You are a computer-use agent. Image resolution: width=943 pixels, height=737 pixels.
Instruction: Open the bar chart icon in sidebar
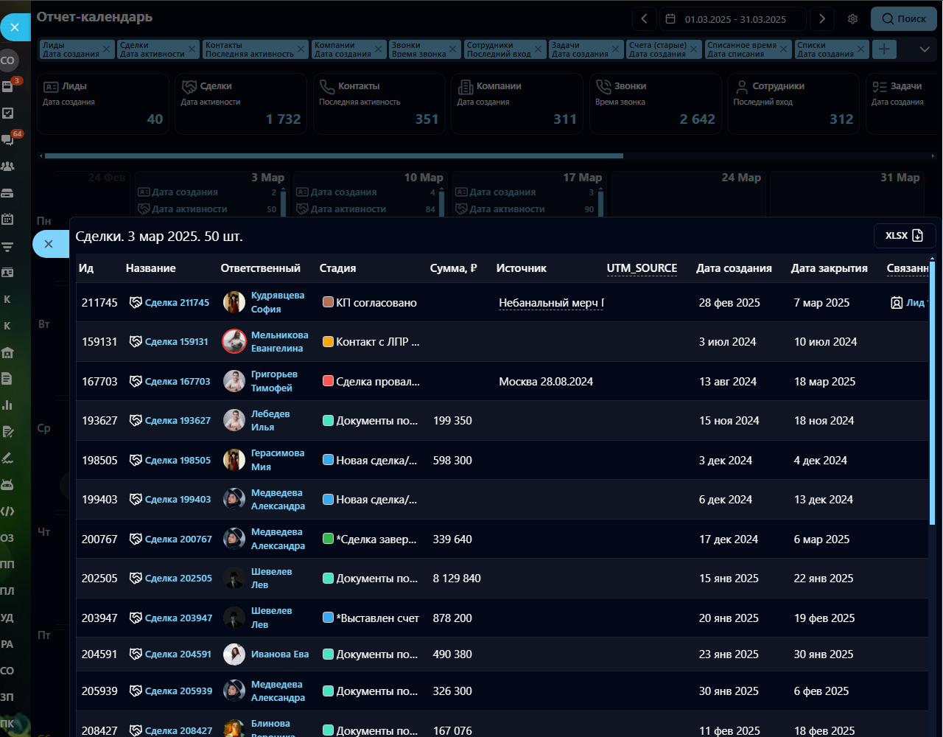click(x=8, y=405)
